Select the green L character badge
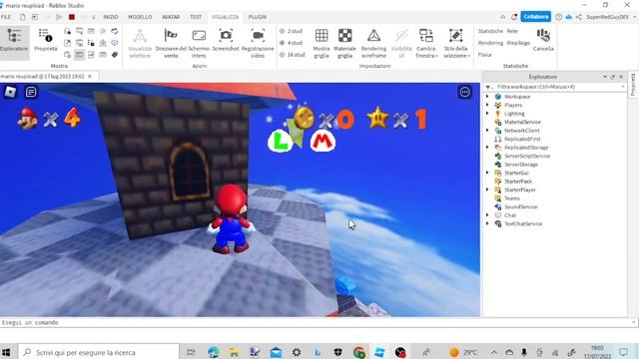The height and width of the screenshot is (359, 639). point(280,142)
